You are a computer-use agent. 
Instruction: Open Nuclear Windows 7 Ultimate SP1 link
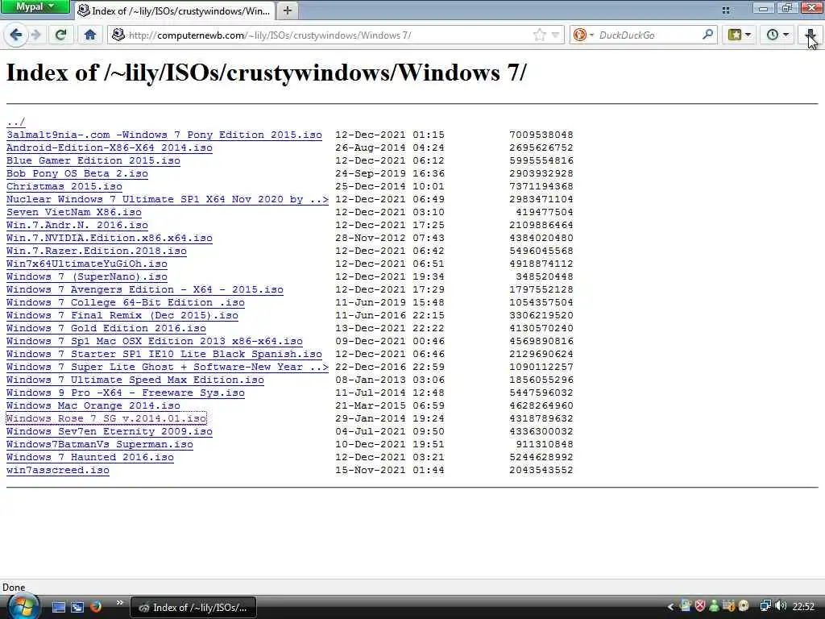click(168, 200)
